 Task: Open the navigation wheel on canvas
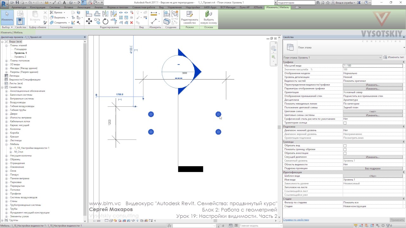point(273,48)
